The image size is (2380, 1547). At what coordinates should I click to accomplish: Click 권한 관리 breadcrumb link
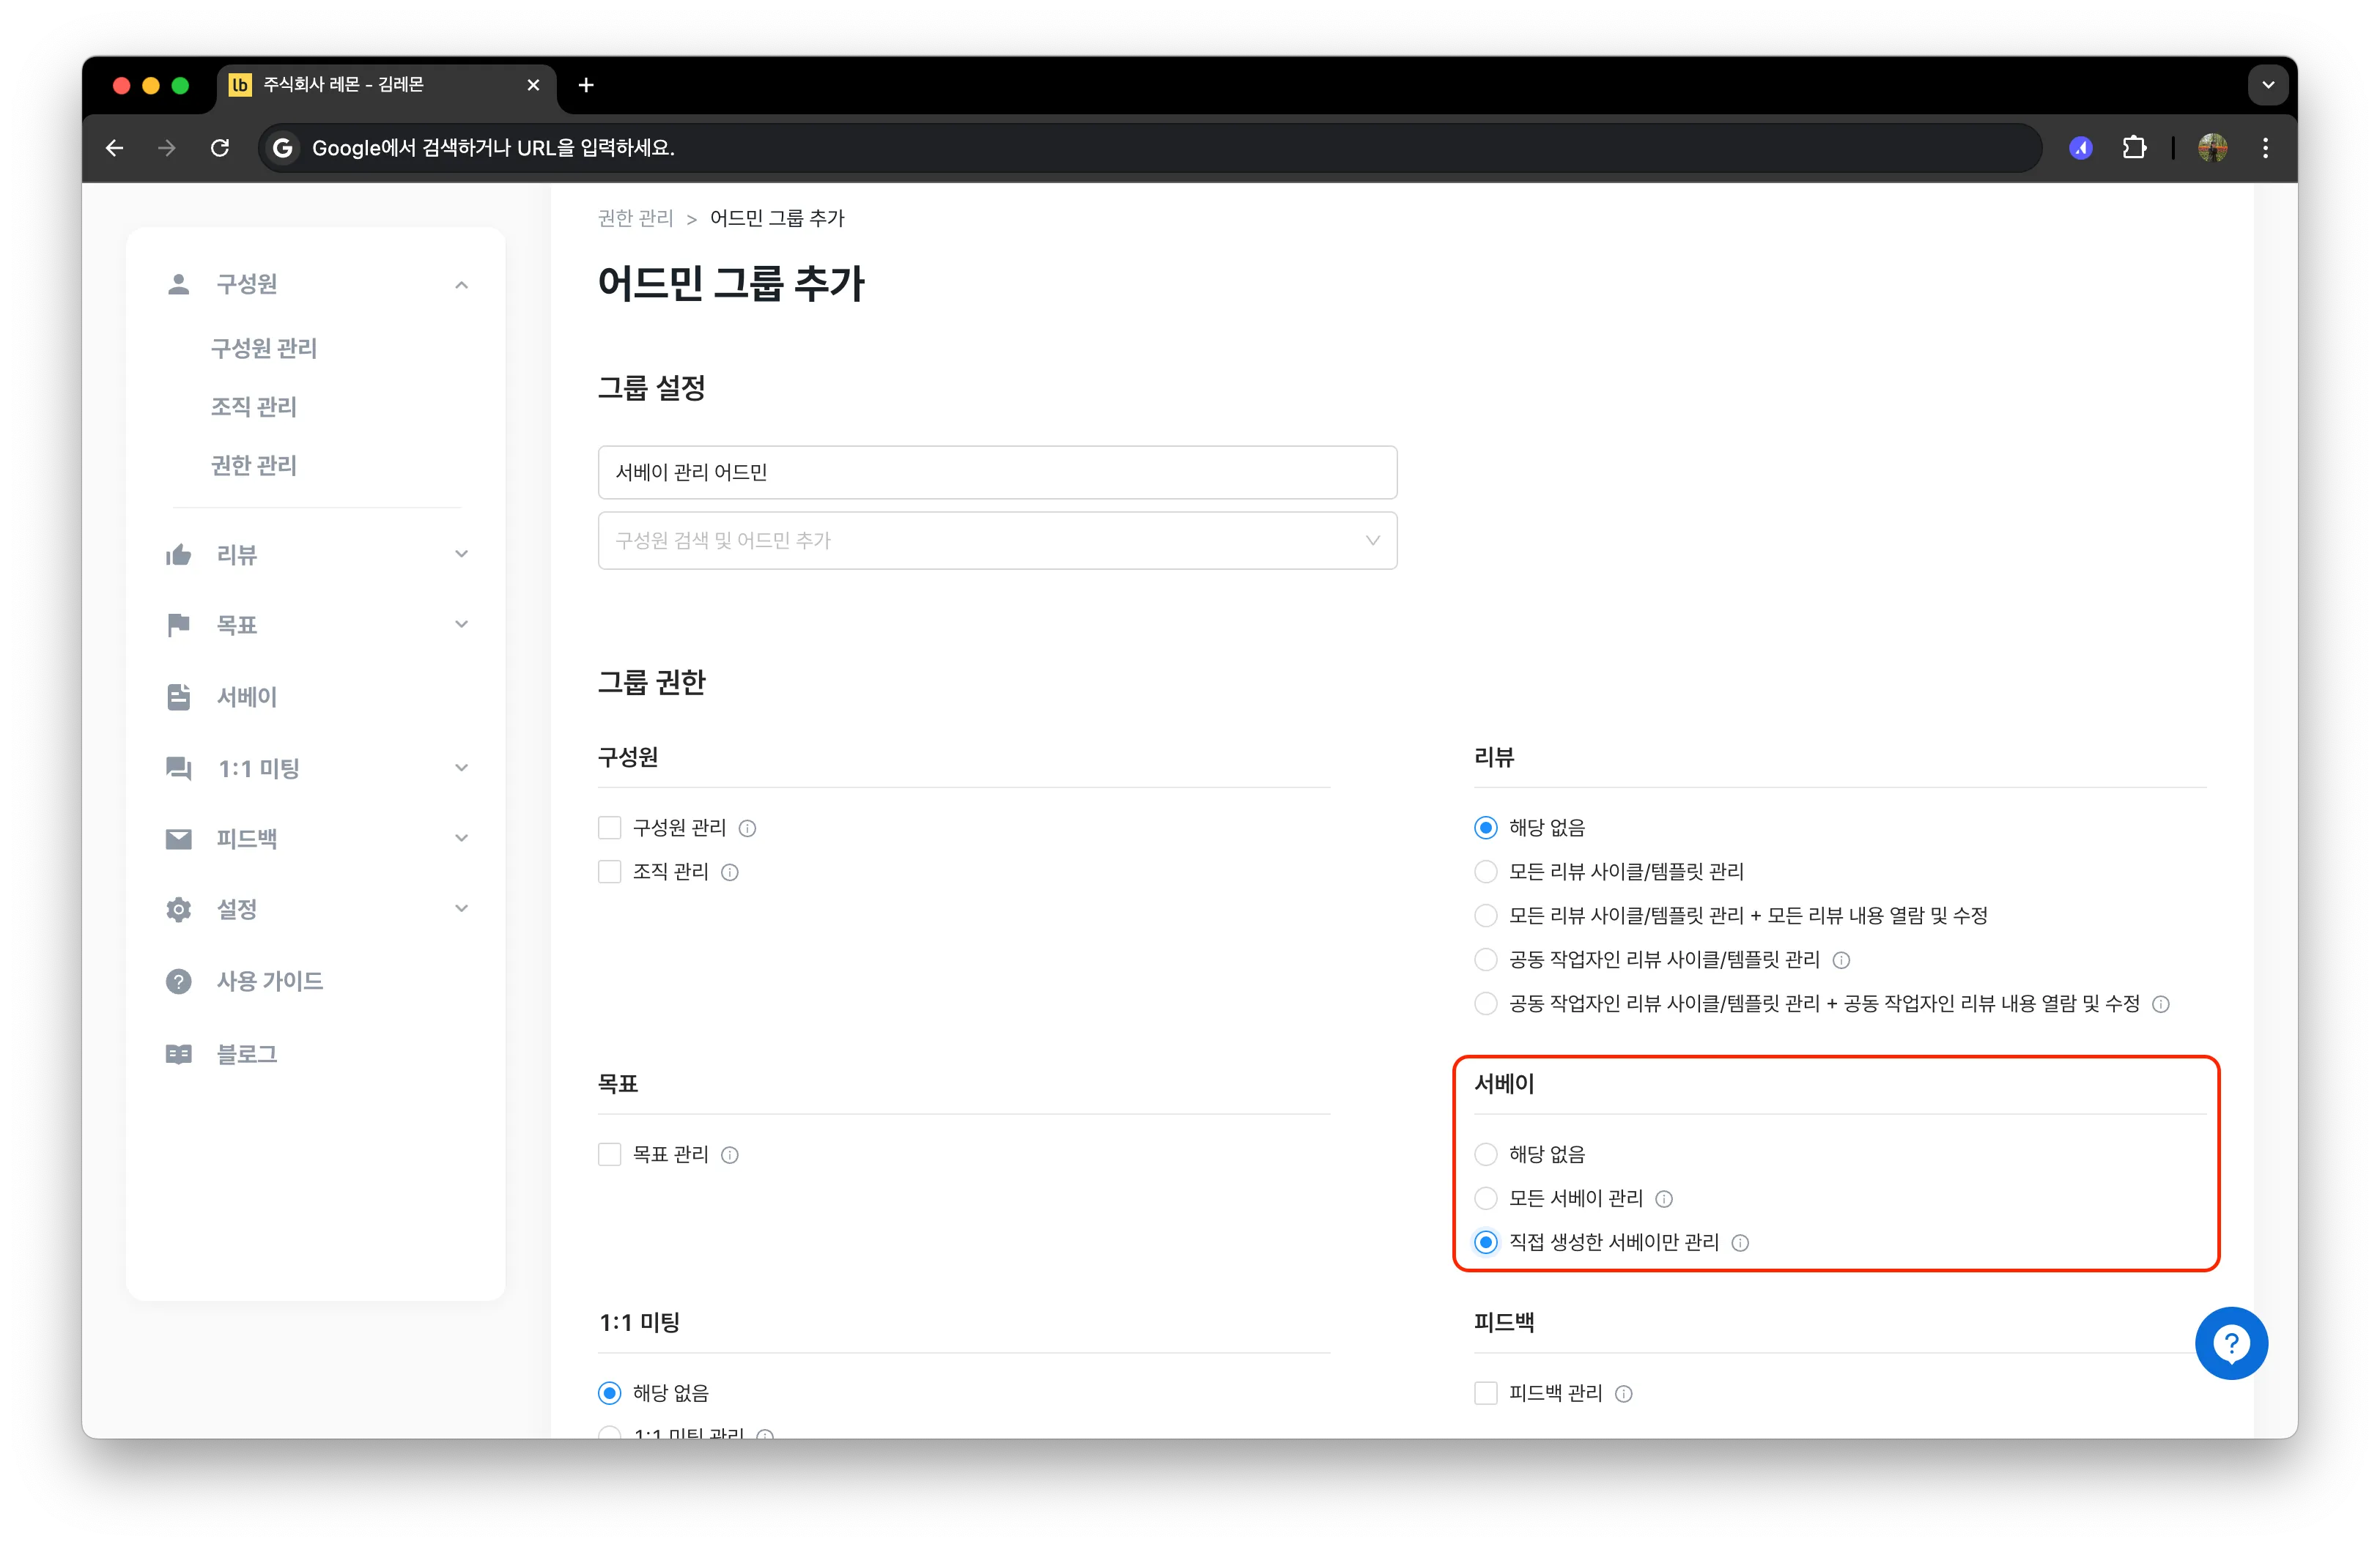635,219
